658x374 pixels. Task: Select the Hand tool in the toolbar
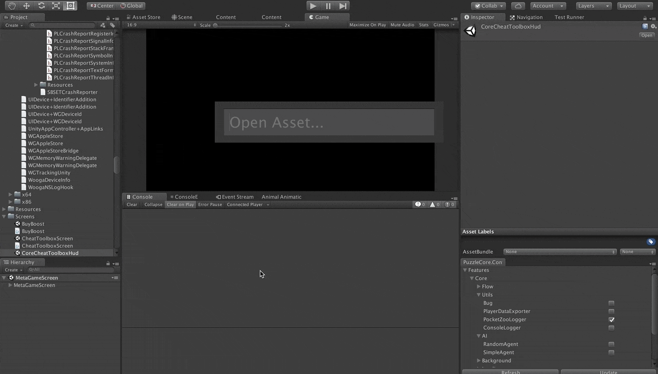click(11, 5)
